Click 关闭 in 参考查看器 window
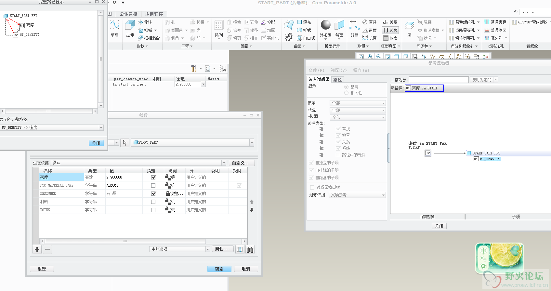Viewport: 551px width, 291px height. (x=439, y=226)
